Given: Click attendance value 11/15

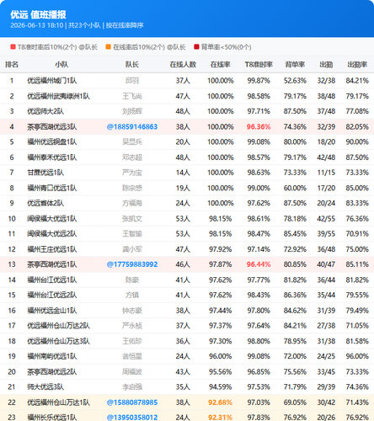Looking at the screenshot, I should tap(326, 173).
